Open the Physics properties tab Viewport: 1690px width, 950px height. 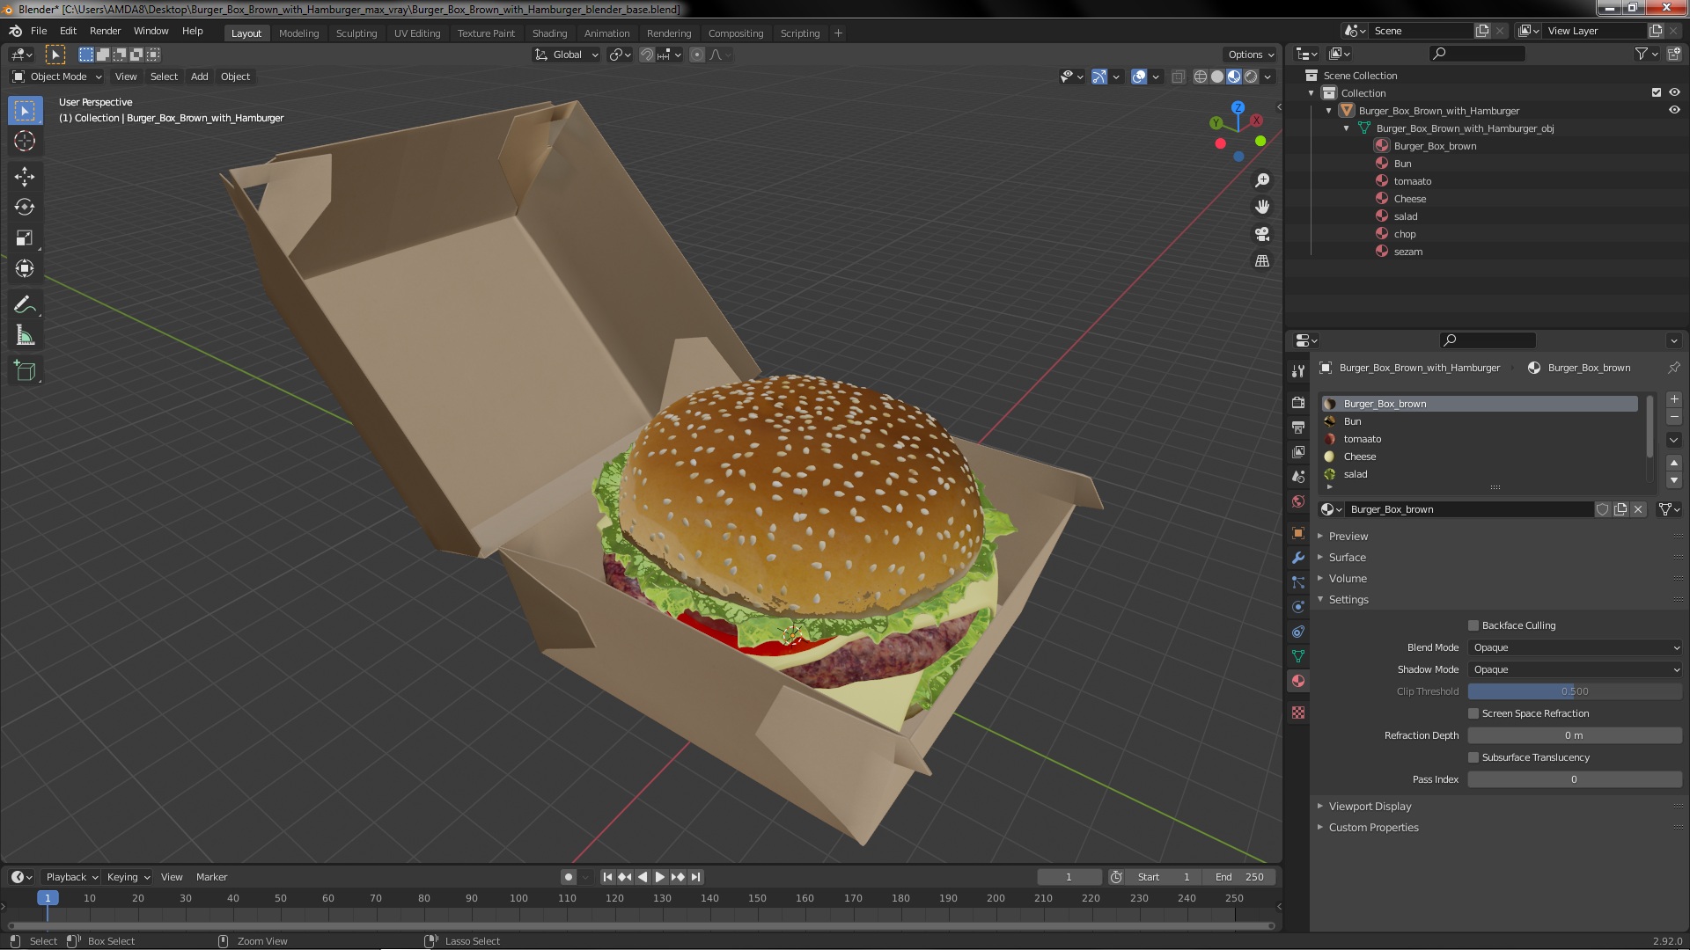coord(1298,607)
